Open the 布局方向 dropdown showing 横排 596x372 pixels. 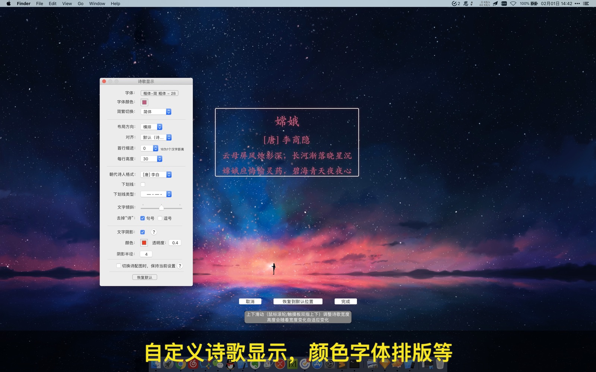coord(152,127)
